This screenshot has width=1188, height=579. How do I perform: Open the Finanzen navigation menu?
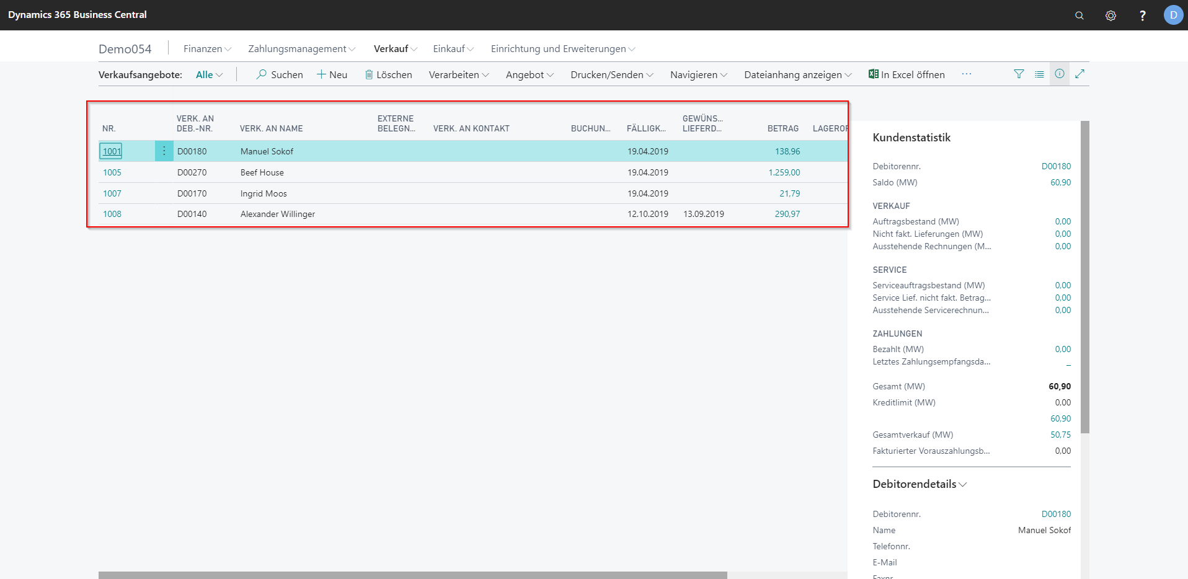tap(207, 48)
